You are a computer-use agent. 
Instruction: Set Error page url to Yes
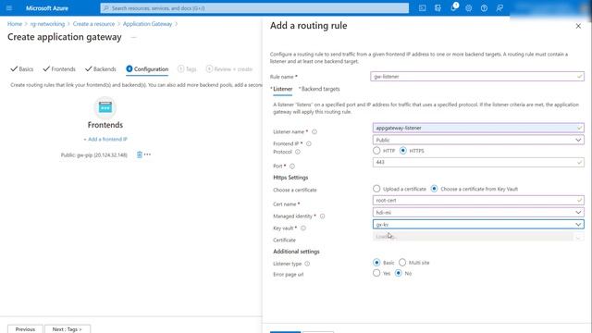coord(376,273)
